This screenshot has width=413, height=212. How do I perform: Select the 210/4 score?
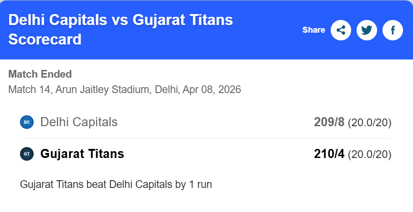329,154
